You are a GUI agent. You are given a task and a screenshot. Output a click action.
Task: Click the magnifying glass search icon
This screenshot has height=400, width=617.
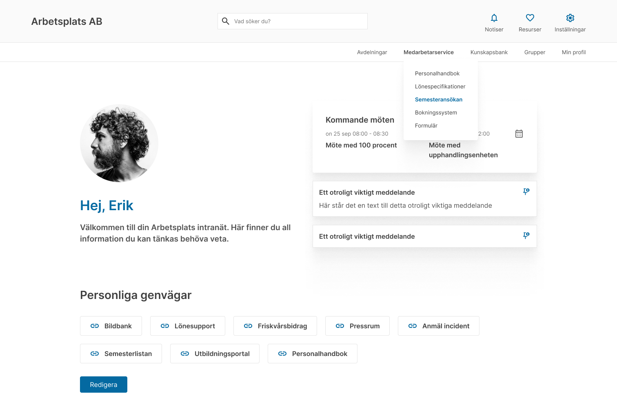(x=225, y=21)
